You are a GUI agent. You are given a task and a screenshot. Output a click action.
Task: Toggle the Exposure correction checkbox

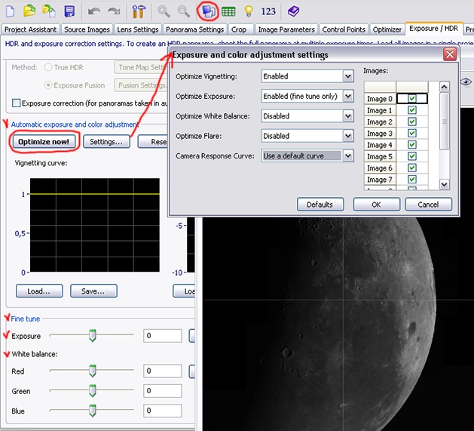(17, 103)
